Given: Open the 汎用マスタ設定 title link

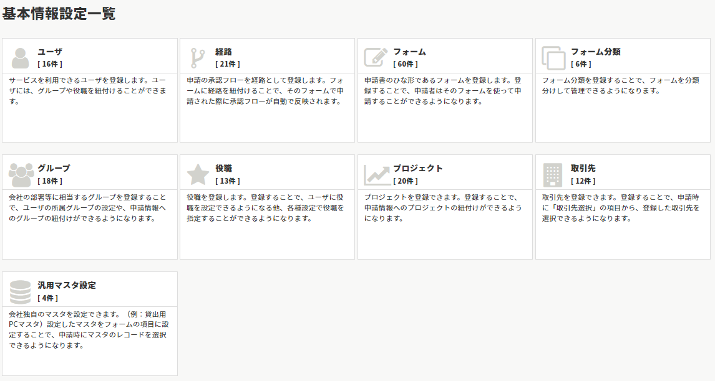Looking at the screenshot, I should point(67,285).
